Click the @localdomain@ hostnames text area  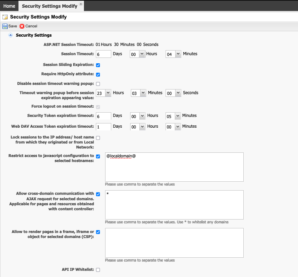[x=174, y=167]
